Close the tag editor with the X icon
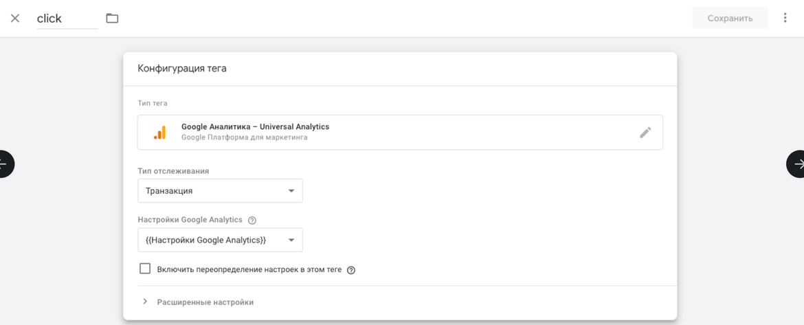Viewport: 804px width, 325px height. [x=15, y=19]
